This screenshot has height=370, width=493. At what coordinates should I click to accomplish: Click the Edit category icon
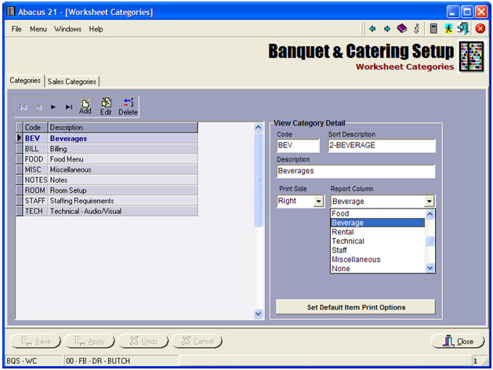click(106, 107)
